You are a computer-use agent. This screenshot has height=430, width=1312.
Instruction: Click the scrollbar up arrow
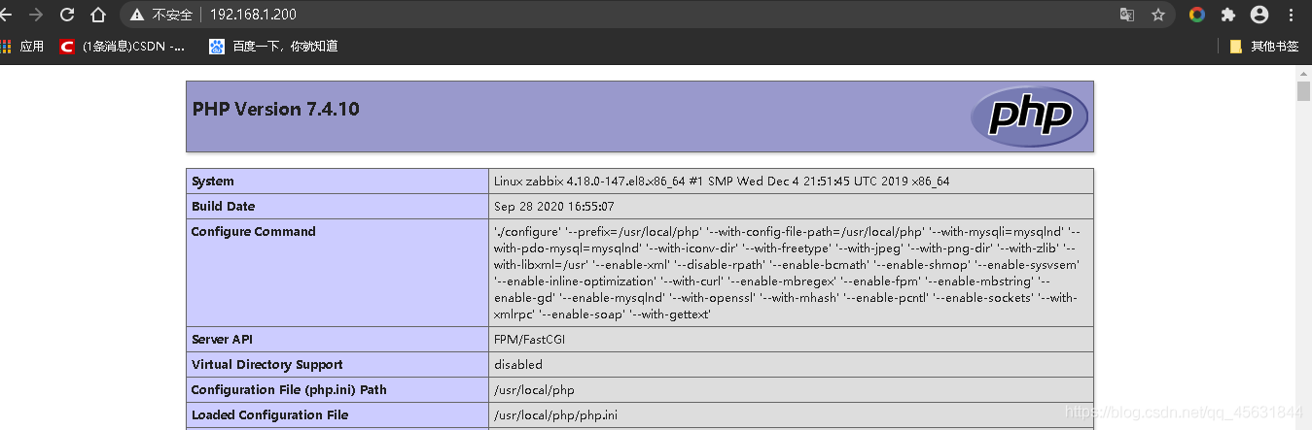[1303, 73]
